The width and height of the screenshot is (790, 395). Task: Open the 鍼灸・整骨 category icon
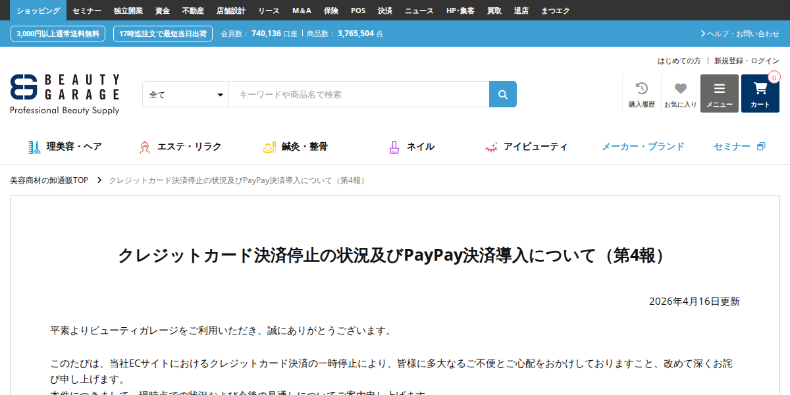[x=269, y=146]
